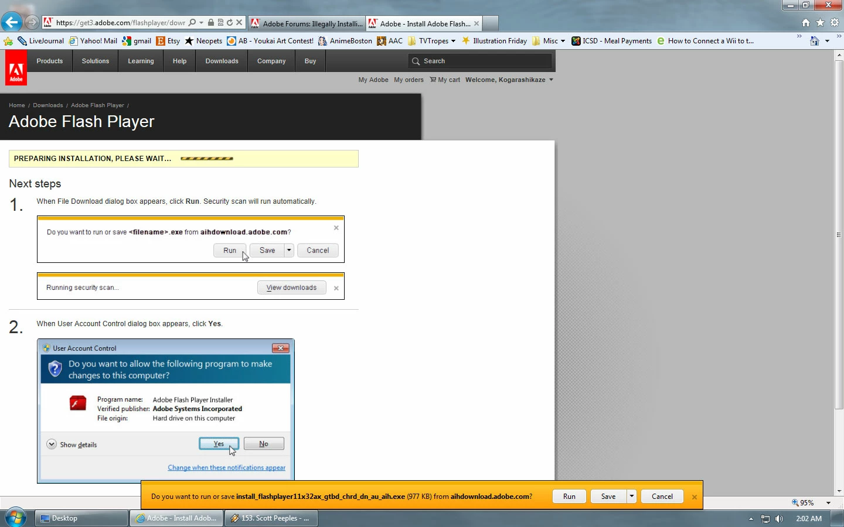Expand the TVTropes favorites folder
This screenshot has width=844, height=527.
(x=431, y=41)
